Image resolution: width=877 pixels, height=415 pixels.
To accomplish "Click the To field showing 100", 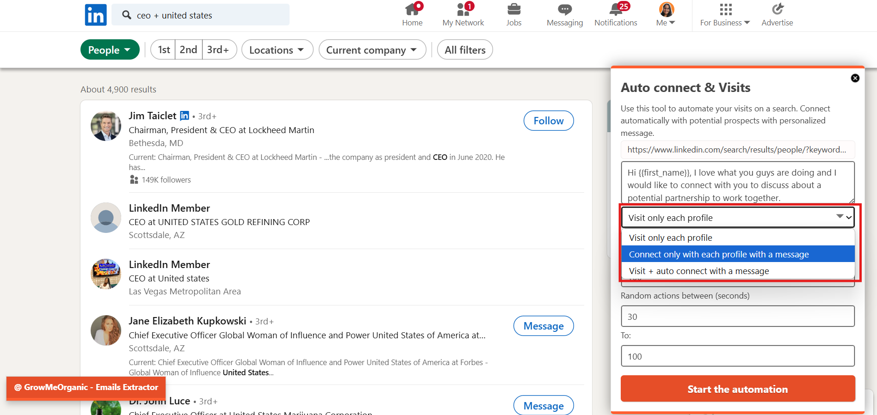I will [x=737, y=356].
